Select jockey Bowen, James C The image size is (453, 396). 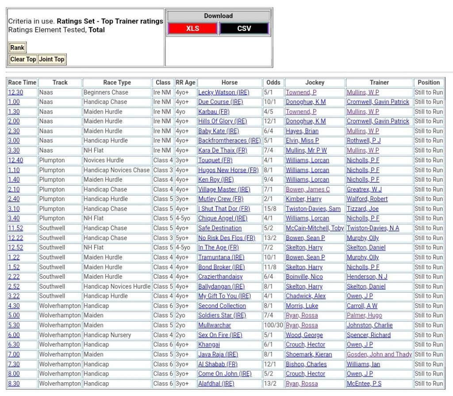(x=307, y=189)
